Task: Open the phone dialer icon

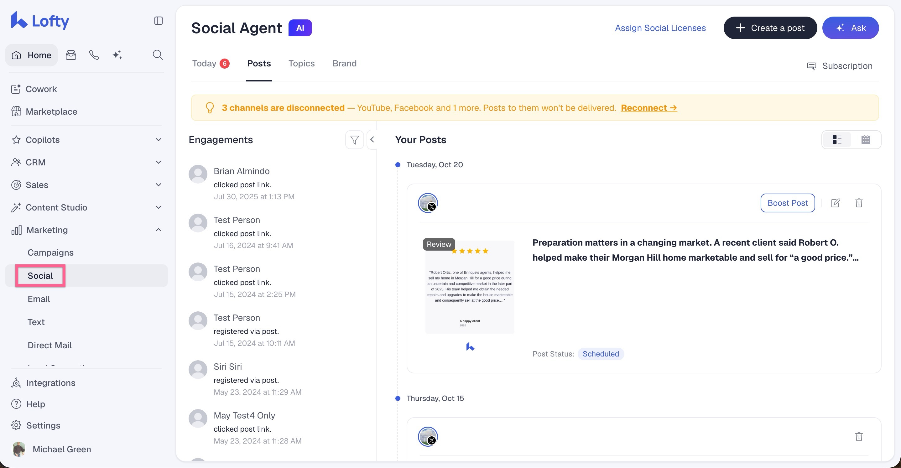Action: pos(94,55)
